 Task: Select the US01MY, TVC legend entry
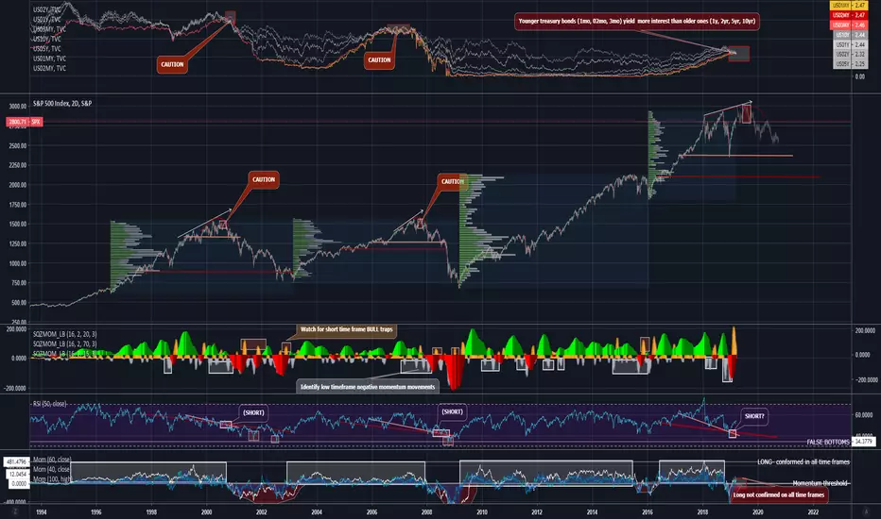click(49, 59)
